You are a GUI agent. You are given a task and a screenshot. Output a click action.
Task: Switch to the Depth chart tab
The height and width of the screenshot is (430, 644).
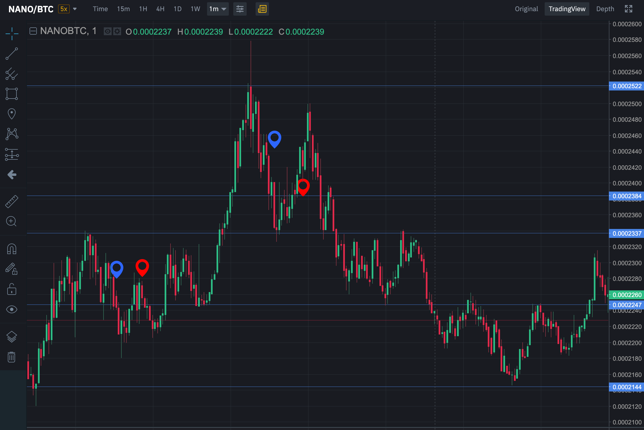coord(605,9)
